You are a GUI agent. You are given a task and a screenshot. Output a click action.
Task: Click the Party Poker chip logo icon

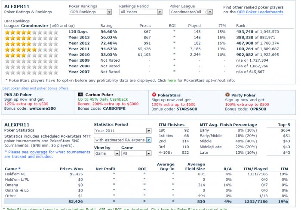point(227,94)
